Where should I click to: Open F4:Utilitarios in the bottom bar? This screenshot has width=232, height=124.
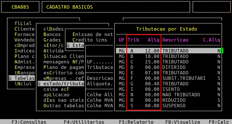pos(84,122)
